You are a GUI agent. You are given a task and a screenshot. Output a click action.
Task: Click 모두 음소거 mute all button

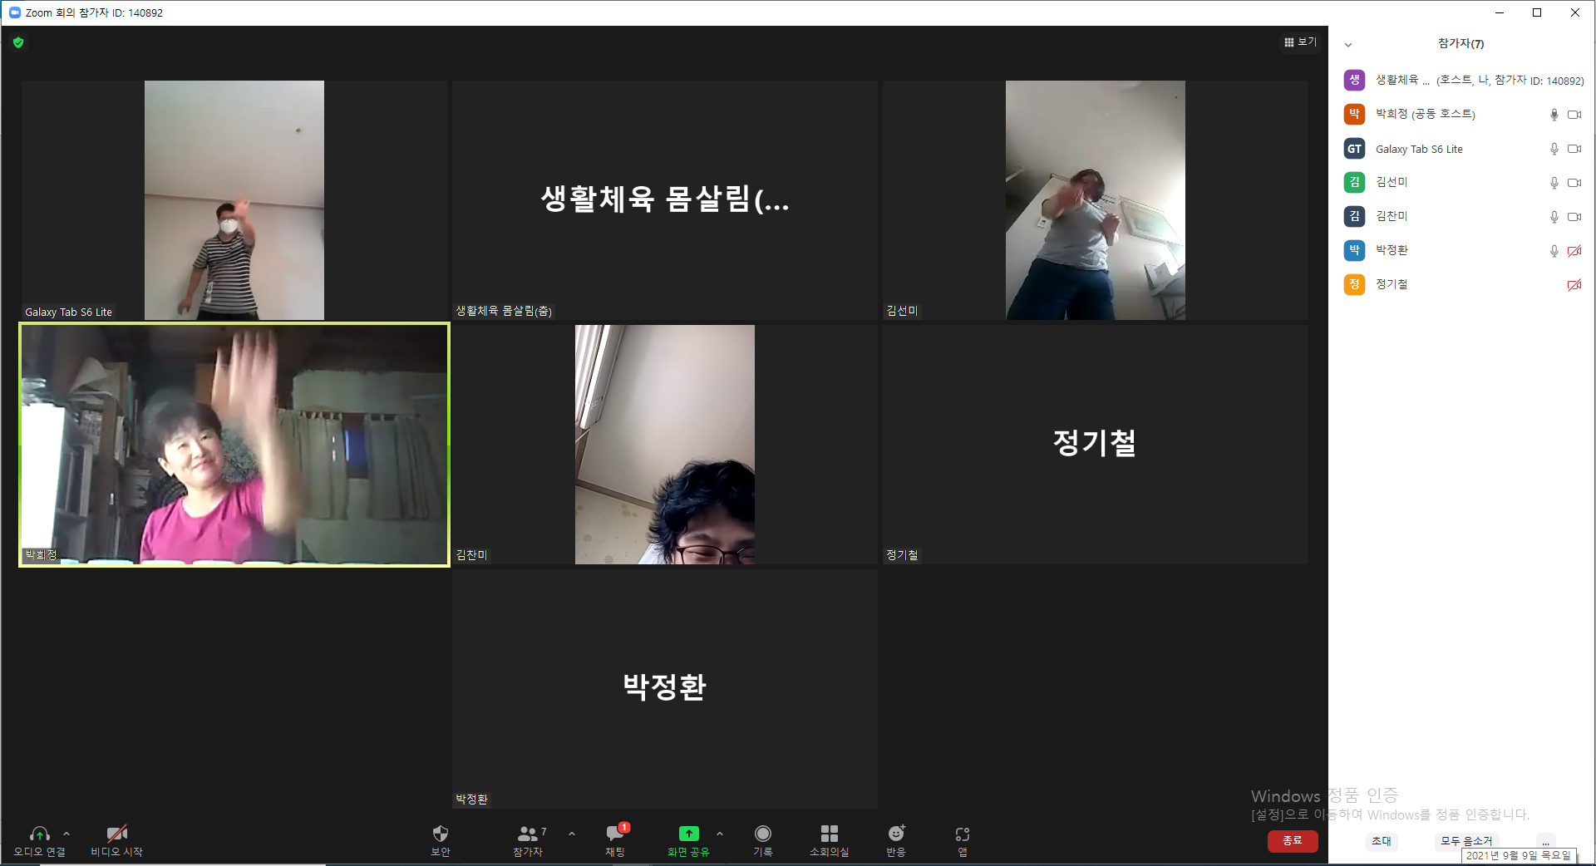[1466, 841]
